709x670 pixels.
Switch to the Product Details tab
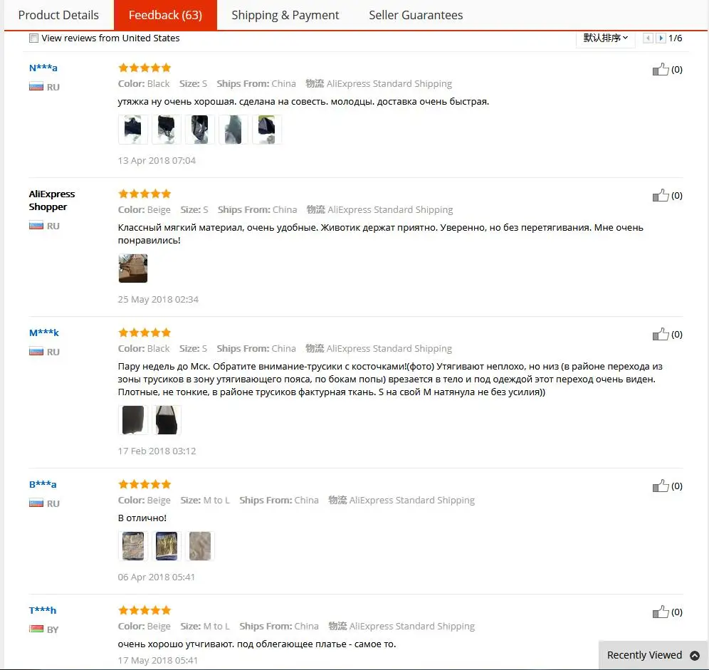[58, 15]
